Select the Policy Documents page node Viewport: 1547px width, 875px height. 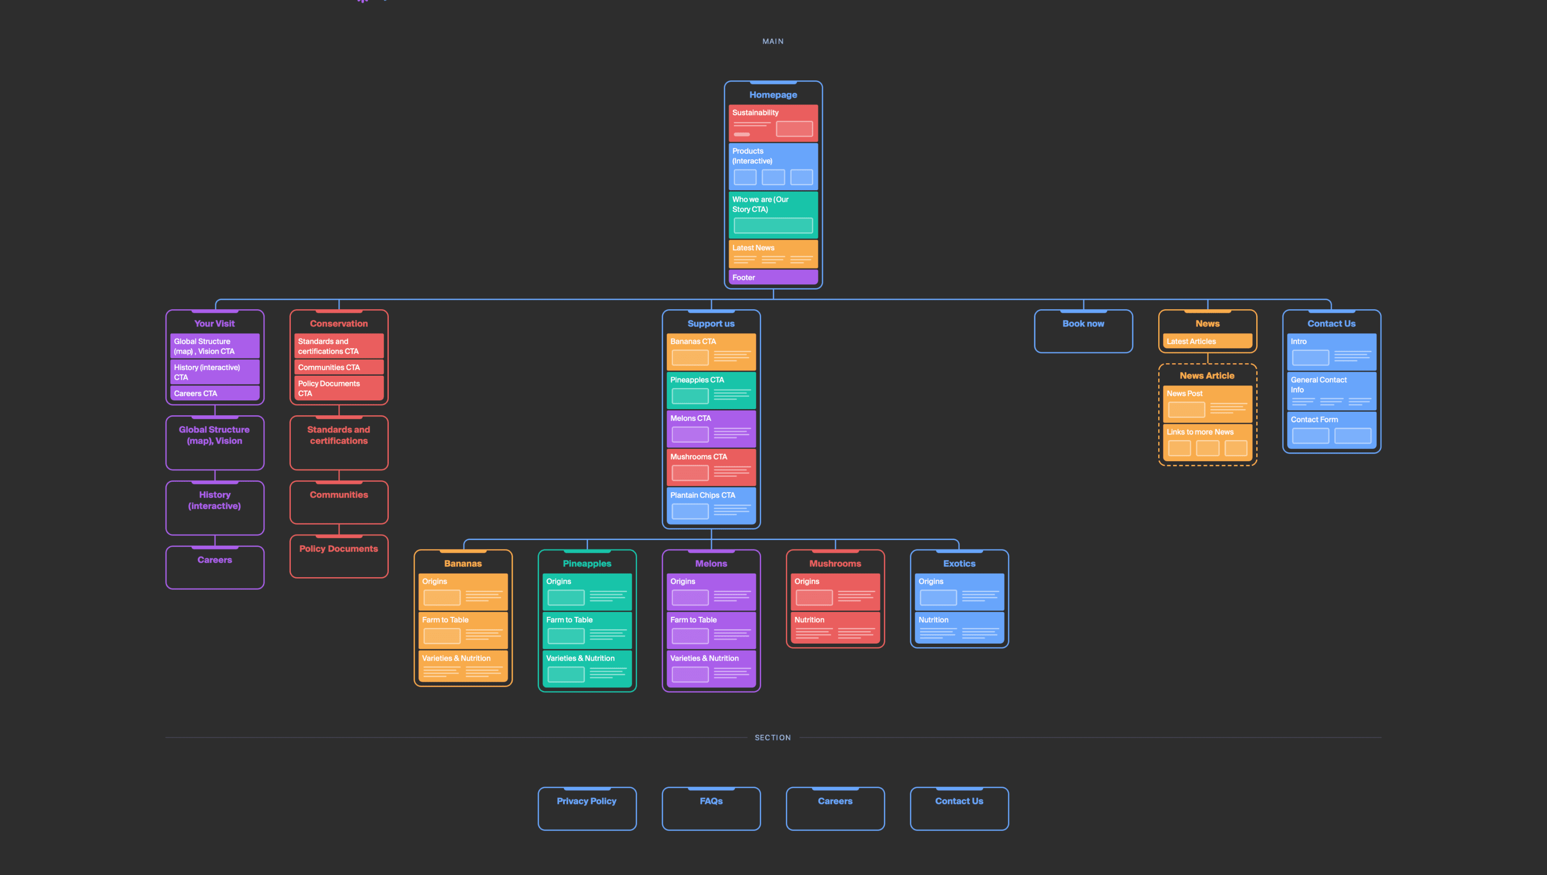point(338,556)
